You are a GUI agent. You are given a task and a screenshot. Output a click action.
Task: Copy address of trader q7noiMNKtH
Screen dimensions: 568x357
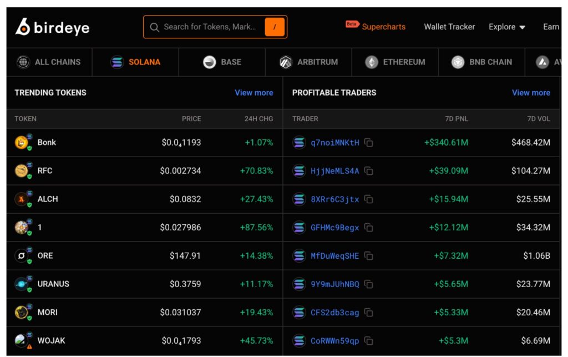point(369,143)
